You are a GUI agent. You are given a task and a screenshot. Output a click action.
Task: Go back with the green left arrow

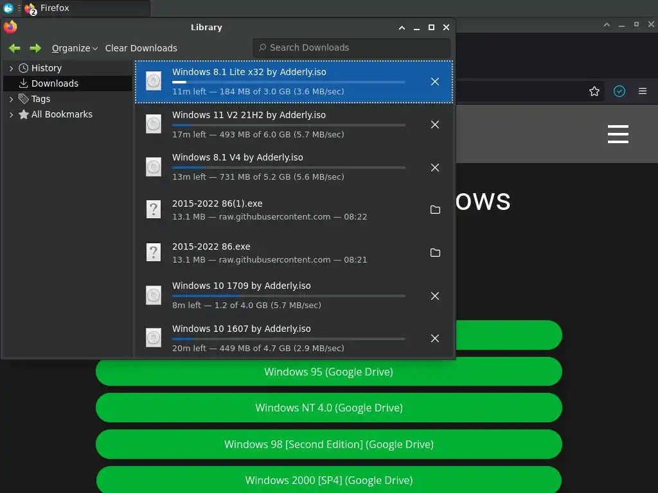pos(15,48)
